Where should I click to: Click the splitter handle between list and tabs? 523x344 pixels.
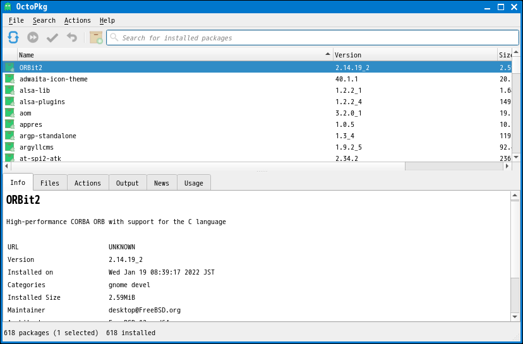[x=262, y=171]
